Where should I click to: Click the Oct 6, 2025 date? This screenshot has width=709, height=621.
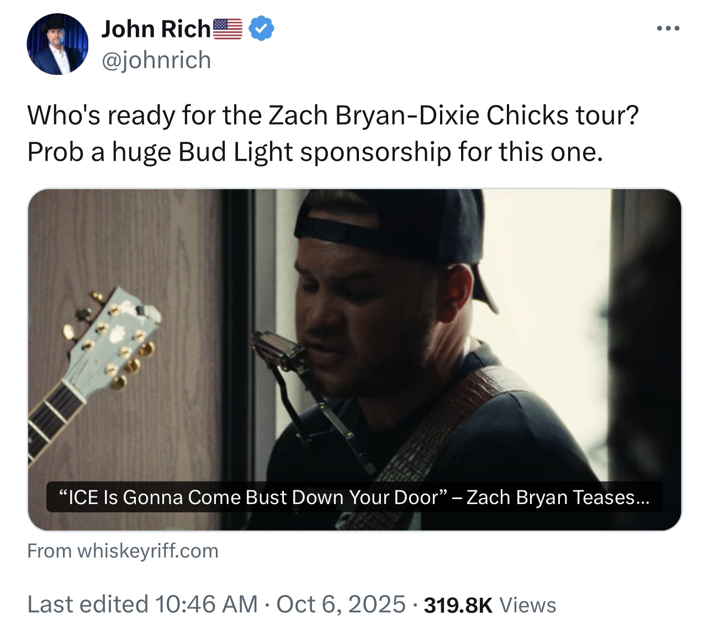point(341,604)
